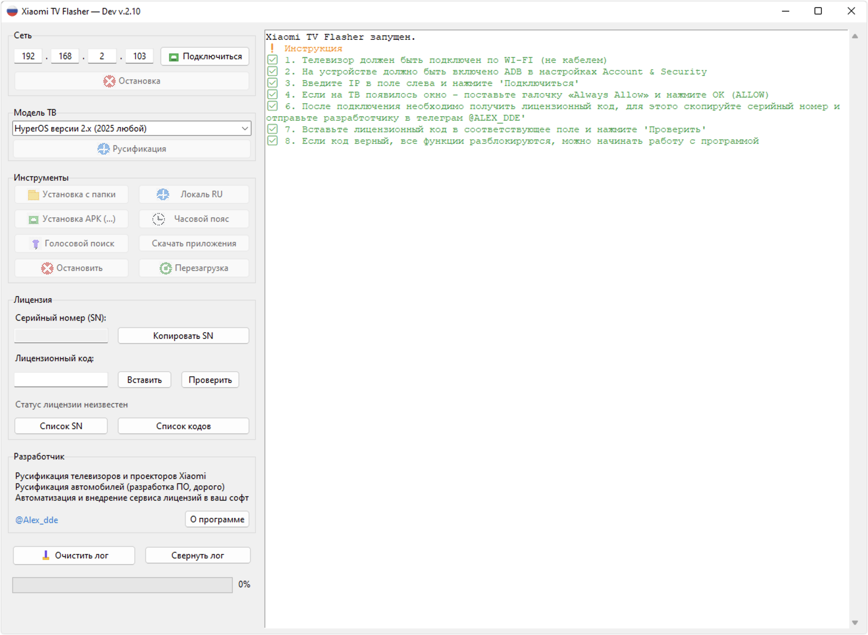Click the green connect icon beside Подключиться
The height and width of the screenshot is (635, 868).
coord(174,57)
